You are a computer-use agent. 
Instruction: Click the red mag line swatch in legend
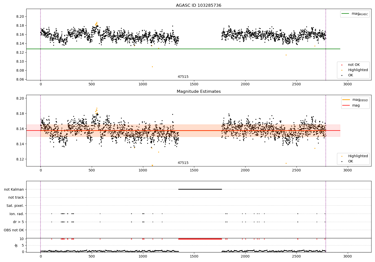click(346, 106)
